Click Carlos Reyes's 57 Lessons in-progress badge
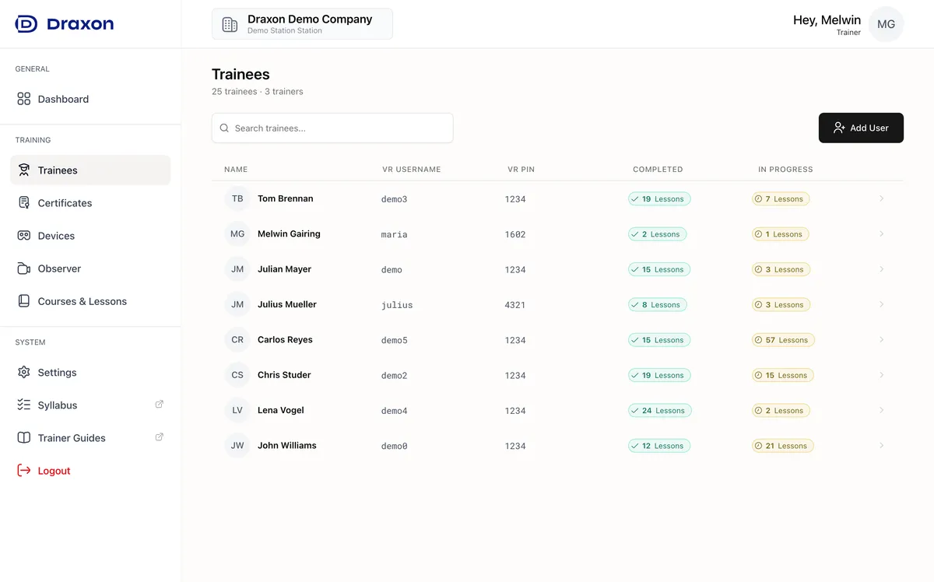Image resolution: width=934 pixels, height=582 pixels. [x=783, y=340]
